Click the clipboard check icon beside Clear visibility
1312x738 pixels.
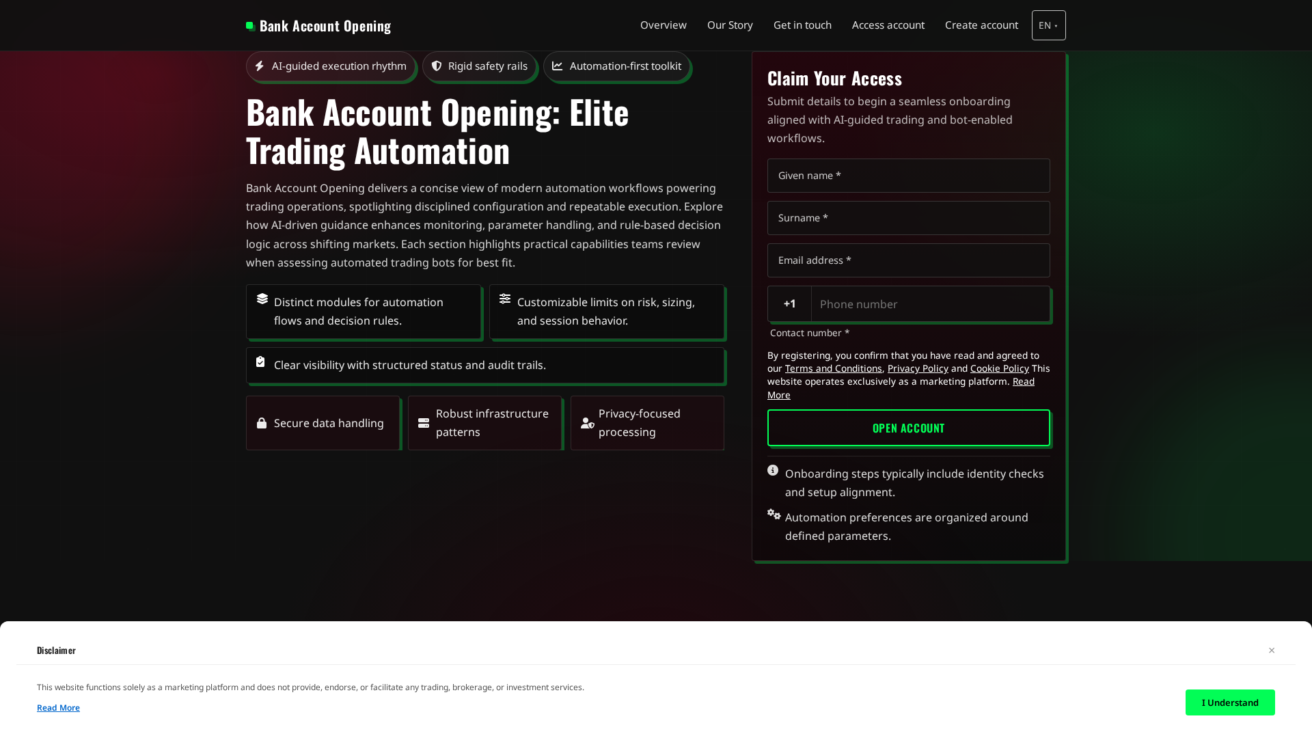pos(260,361)
